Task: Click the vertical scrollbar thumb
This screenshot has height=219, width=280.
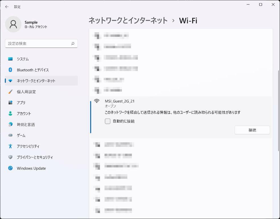Action: point(279,110)
